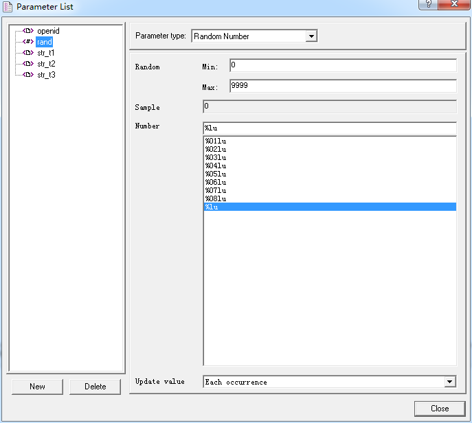Pick the %08lu format entry
The image size is (472, 423).
pos(216,198)
